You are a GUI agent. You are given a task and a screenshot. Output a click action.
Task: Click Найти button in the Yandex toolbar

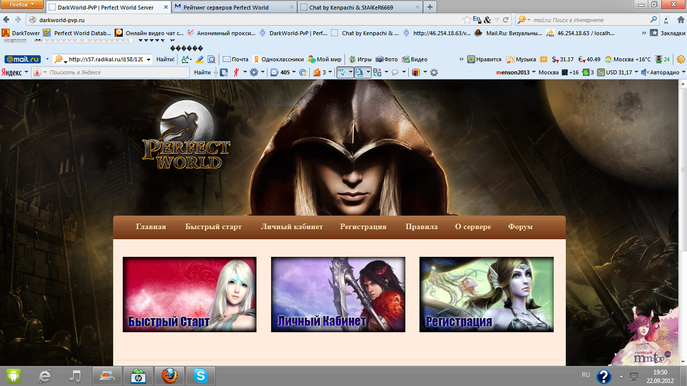point(202,72)
